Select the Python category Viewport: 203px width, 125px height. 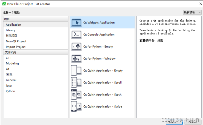pyautogui.click(x=36, y=91)
